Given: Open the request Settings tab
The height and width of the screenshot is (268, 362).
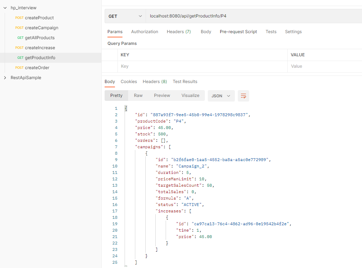Looking at the screenshot, I should click(x=293, y=31).
